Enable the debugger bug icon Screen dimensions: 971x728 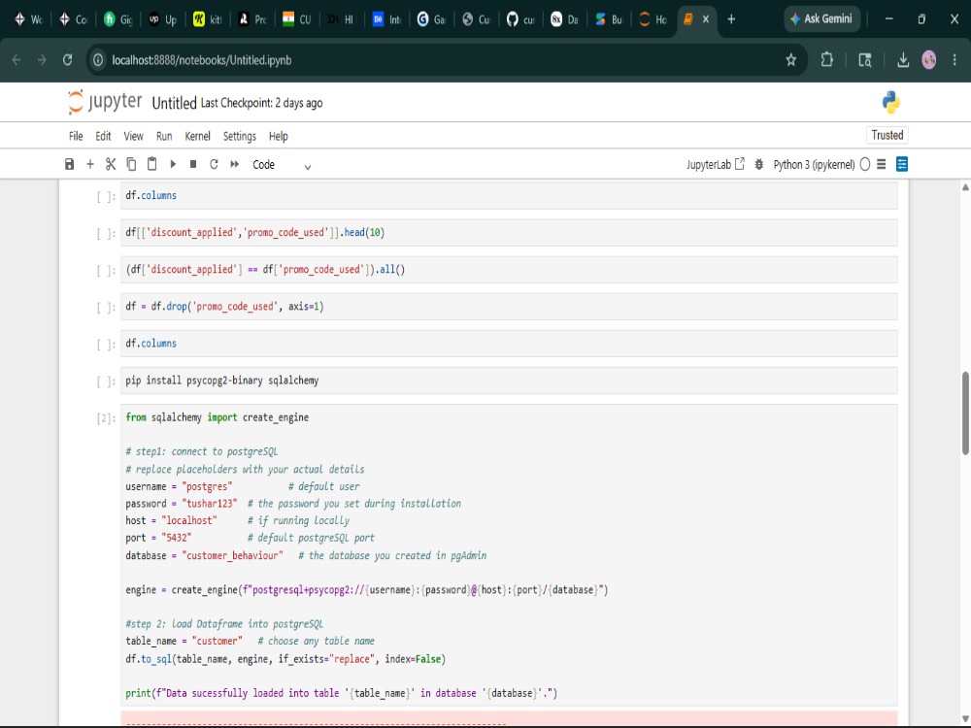758,164
